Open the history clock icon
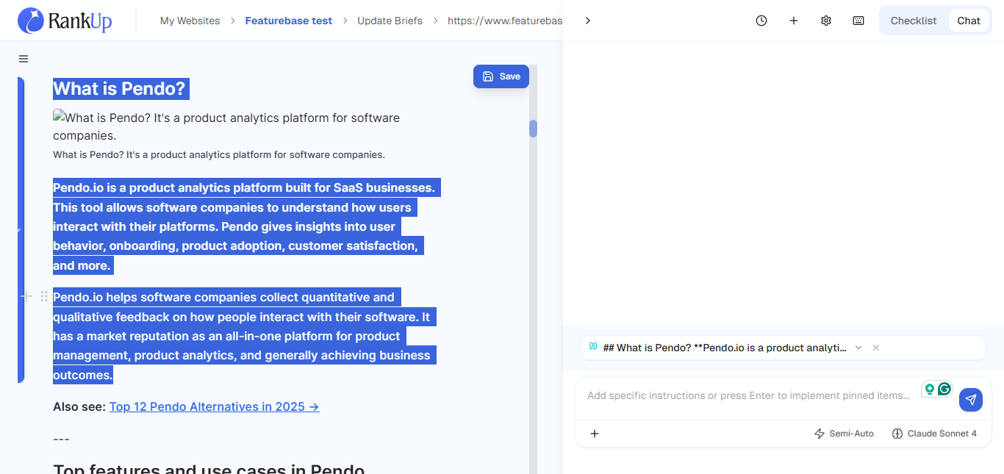Image resolution: width=1004 pixels, height=474 pixels. 761,21
